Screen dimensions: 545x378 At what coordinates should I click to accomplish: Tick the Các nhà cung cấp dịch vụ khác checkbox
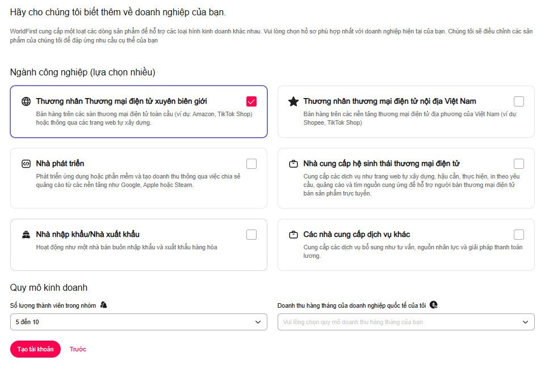tap(518, 235)
